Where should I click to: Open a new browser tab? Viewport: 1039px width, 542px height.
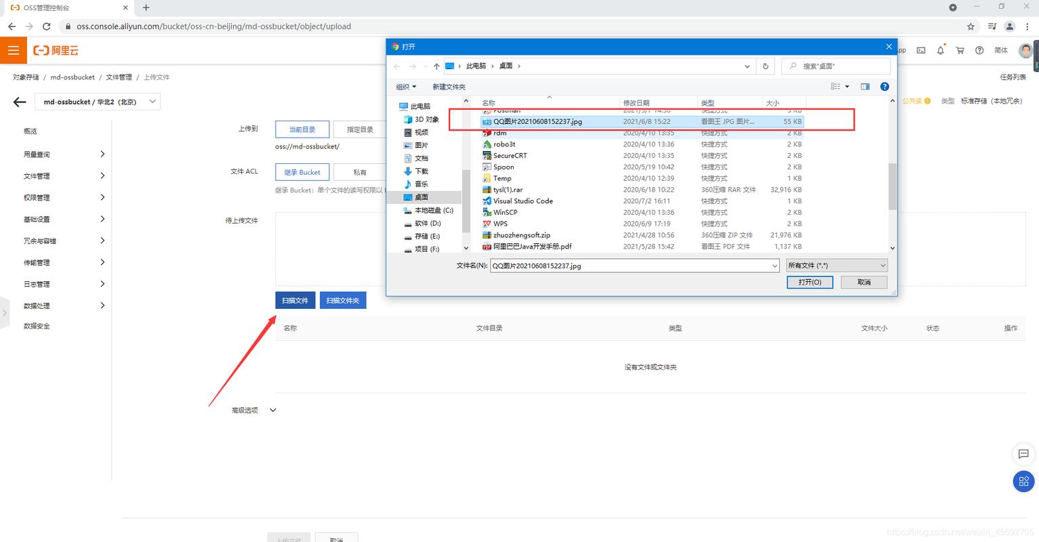click(x=146, y=8)
